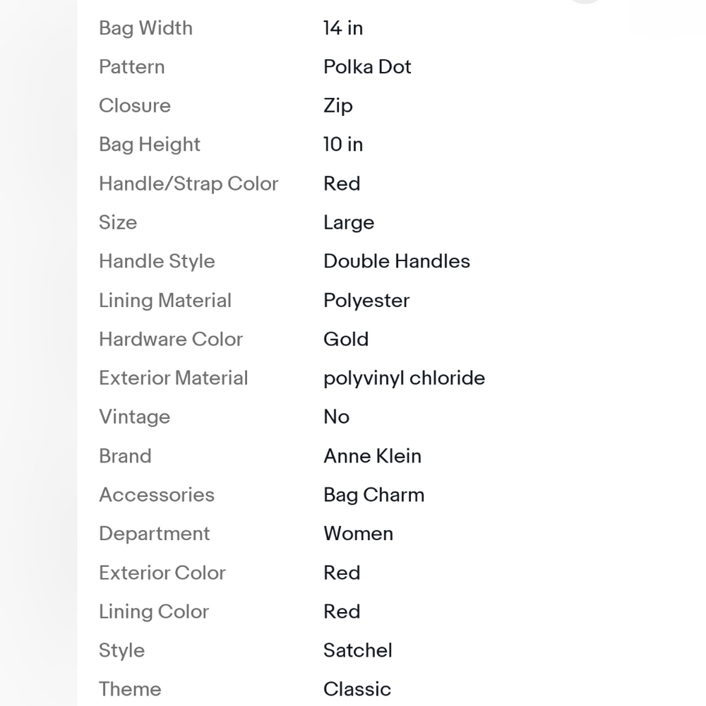706x706 pixels.
Task: Select the Anne Klein brand value
Action: tap(372, 455)
